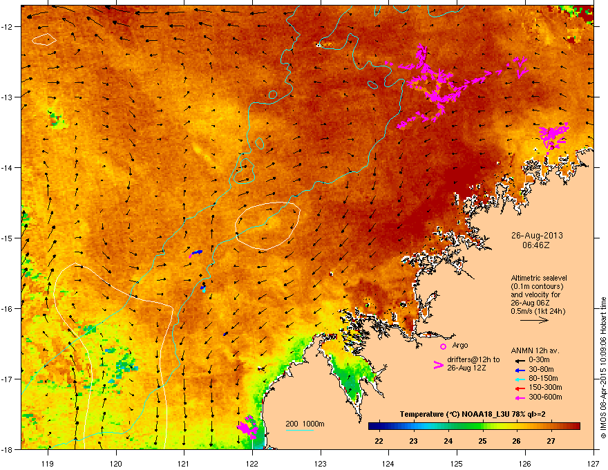Click the 0.5m/s velocity scale arrow
The height and width of the screenshot is (470, 608).
click(x=534, y=320)
